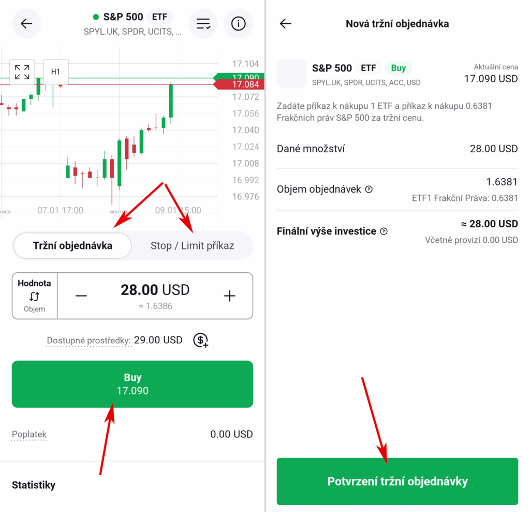Image resolution: width=530 pixels, height=512 pixels.
Task: Open the instrument info icon
Action: click(x=238, y=24)
